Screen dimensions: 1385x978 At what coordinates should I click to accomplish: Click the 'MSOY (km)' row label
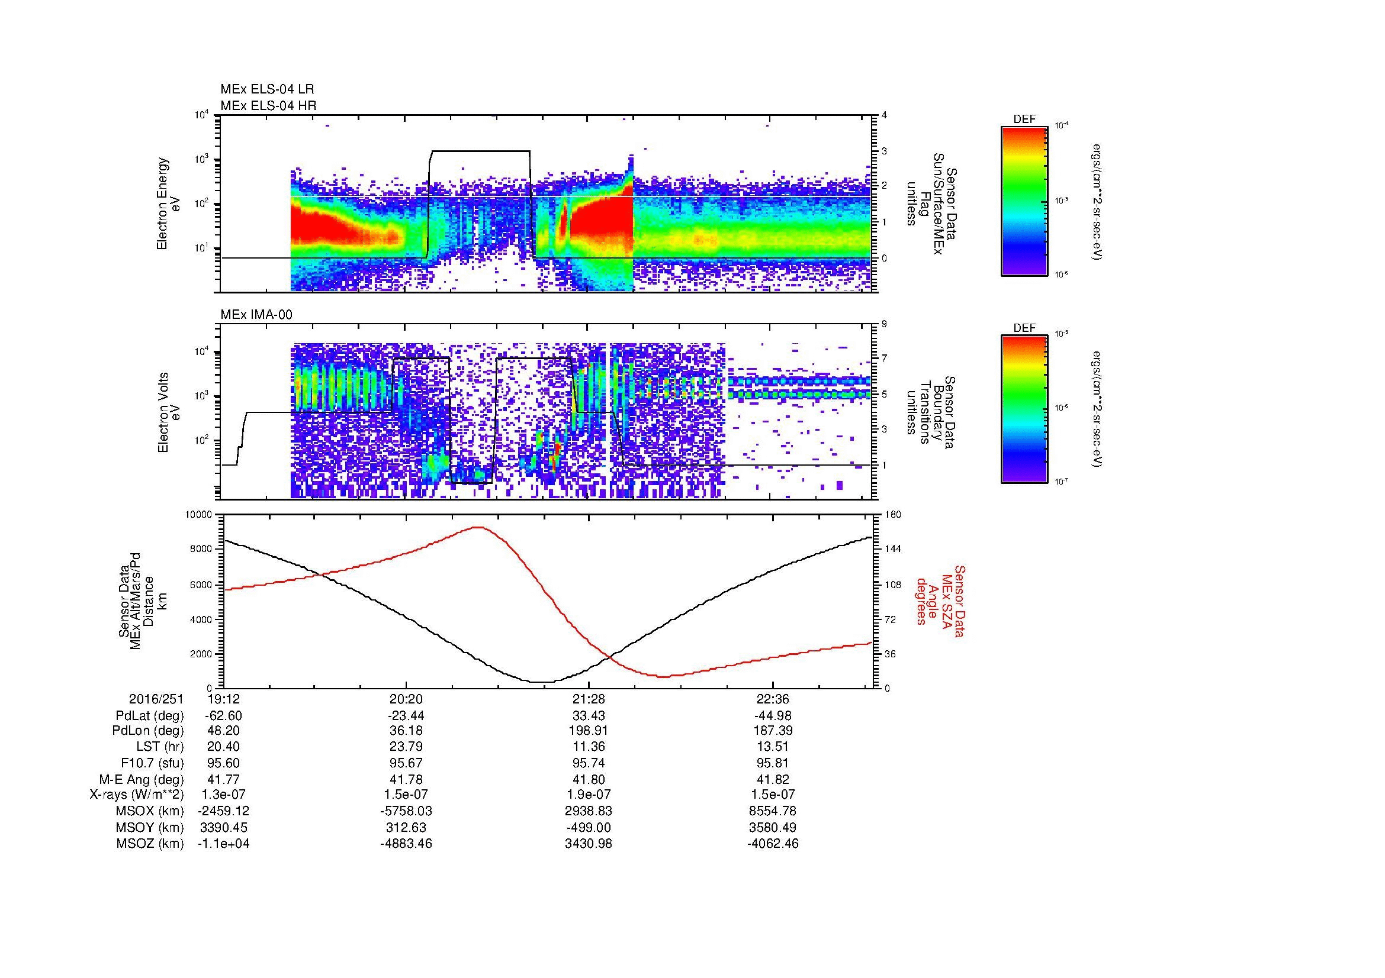[x=150, y=827]
